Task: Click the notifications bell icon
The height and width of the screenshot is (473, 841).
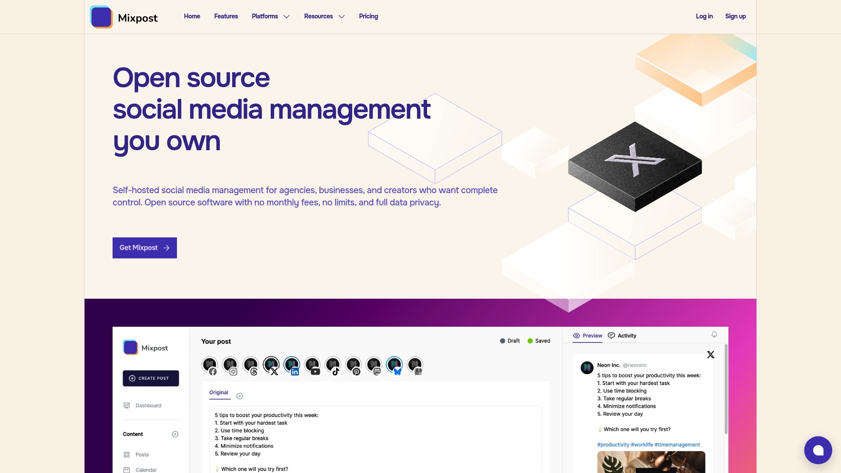Action: point(714,335)
